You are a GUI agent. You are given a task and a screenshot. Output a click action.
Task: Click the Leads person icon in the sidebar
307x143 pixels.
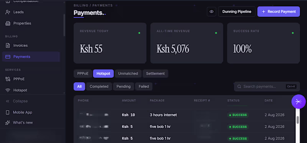point(8,12)
